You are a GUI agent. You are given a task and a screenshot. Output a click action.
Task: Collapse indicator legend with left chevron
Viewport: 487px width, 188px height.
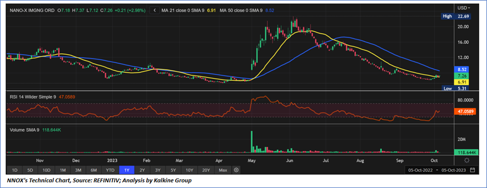155,10
